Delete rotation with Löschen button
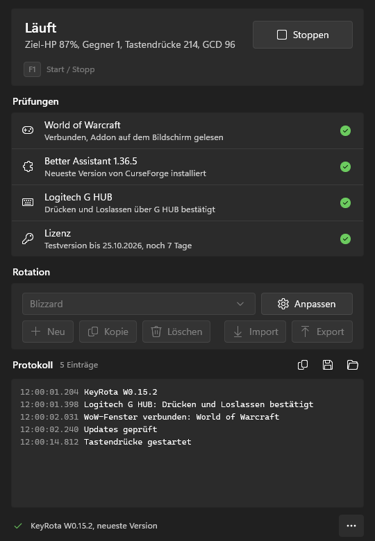Screen dimensions: 375x541 click(176, 332)
